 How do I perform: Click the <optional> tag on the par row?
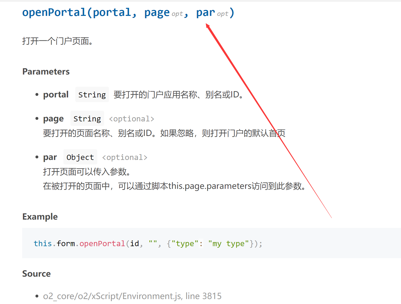125,157
